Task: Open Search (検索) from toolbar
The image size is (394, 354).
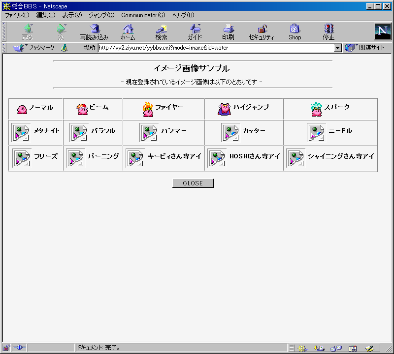Action: (x=162, y=32)
